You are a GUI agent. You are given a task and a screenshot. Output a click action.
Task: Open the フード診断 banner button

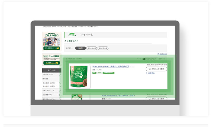click(x=52, y=63)
